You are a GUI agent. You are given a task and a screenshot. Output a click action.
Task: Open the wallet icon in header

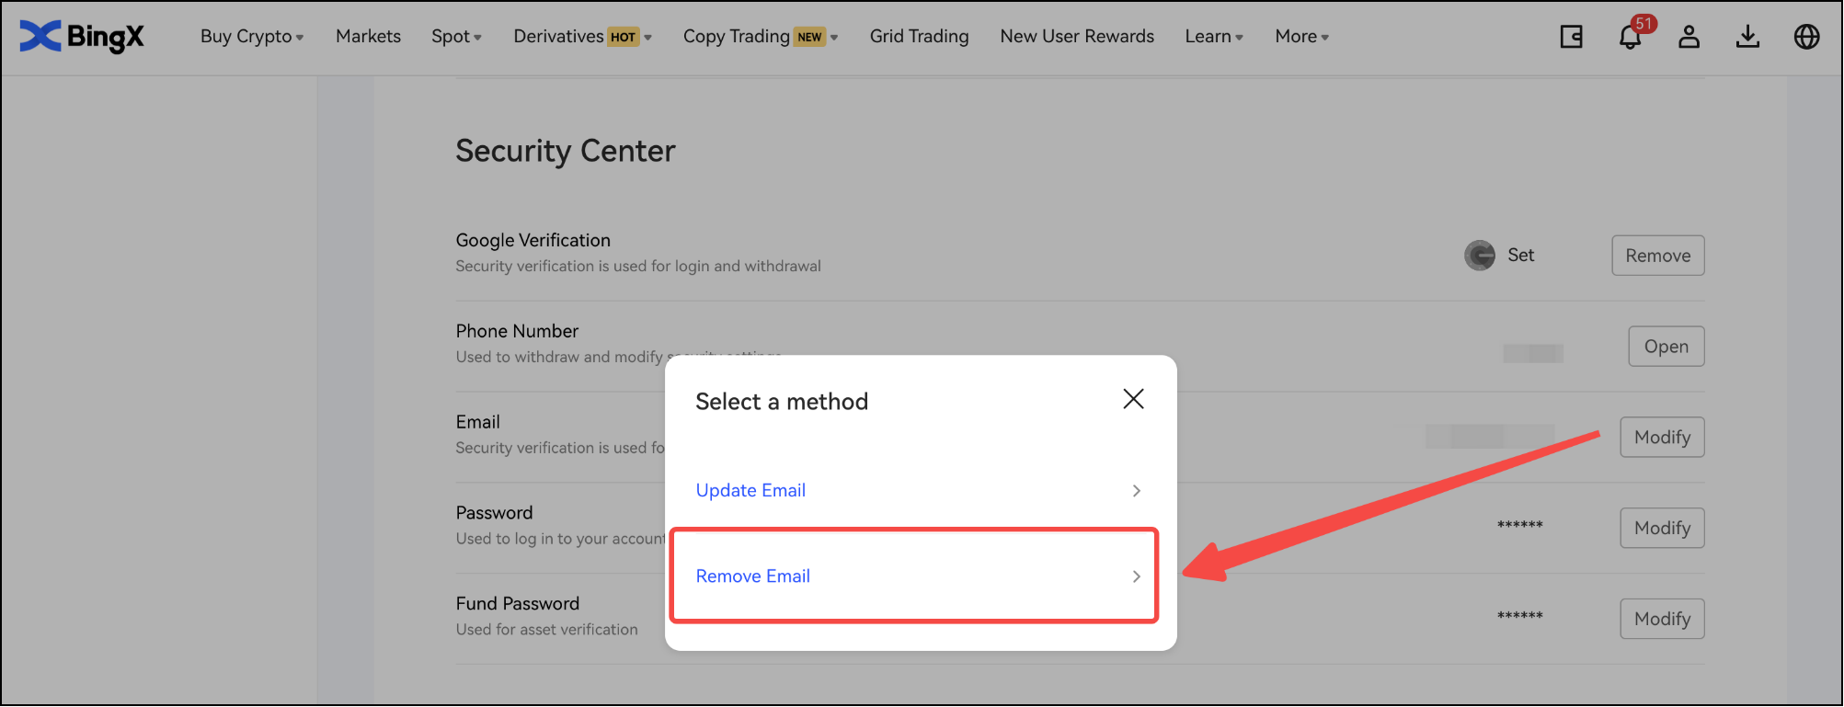pyautogui.click(x=1571, y=37)
